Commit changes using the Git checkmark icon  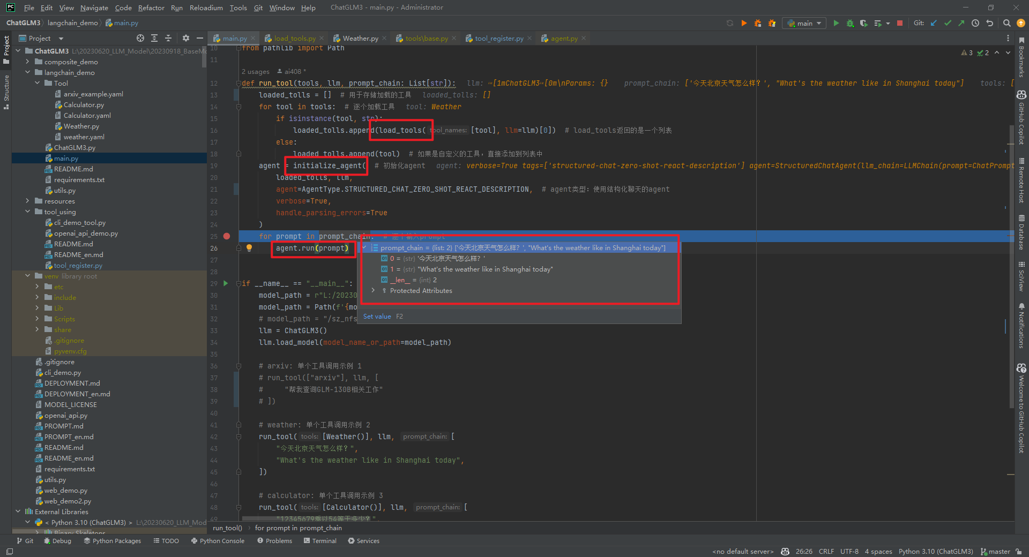pos(948,23)
